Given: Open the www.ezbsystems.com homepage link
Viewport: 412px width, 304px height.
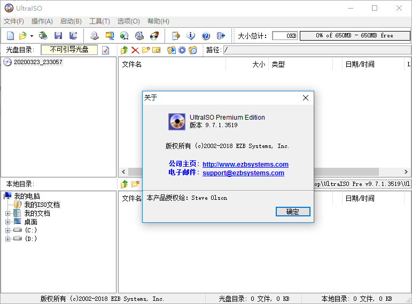Looking at the screenshot, I should 245,165.
